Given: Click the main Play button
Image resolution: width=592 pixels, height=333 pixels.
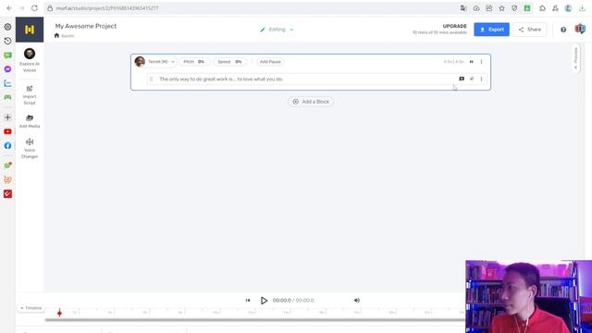Looking at the screenshot, I should point(264,300).
